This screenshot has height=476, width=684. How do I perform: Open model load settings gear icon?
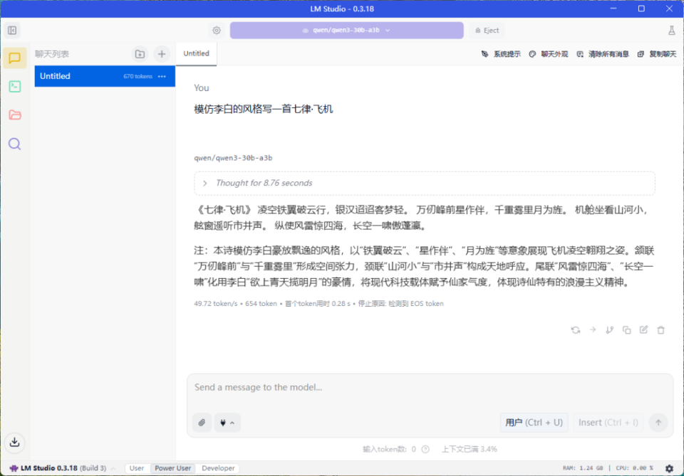(217, 30)
